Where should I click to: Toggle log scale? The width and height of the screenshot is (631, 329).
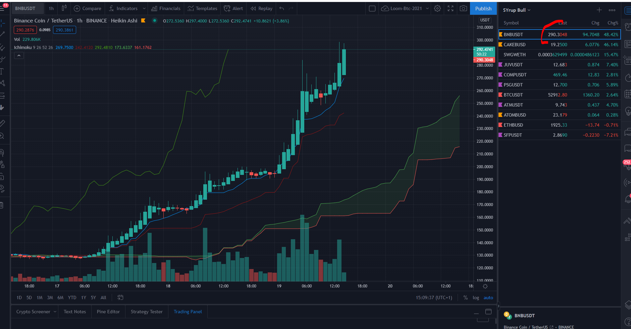point(476,298)
